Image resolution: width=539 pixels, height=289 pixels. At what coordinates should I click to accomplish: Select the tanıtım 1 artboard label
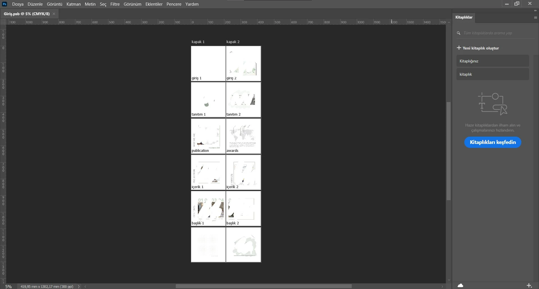198,114
